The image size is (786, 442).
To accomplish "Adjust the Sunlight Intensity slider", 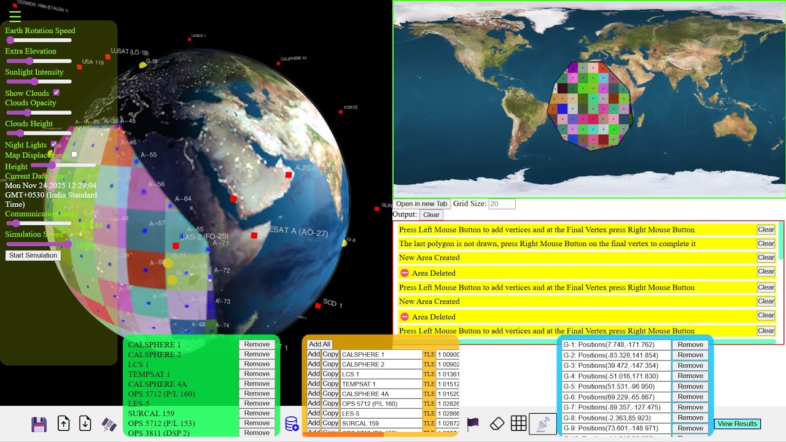I will (x=39, y=81).
